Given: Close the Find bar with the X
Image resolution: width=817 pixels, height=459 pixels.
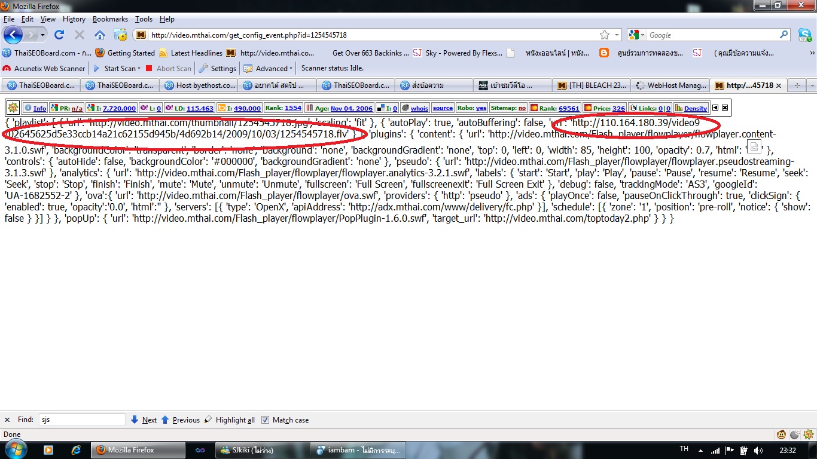Looking at the screenshot, I should tap(7, 420).
